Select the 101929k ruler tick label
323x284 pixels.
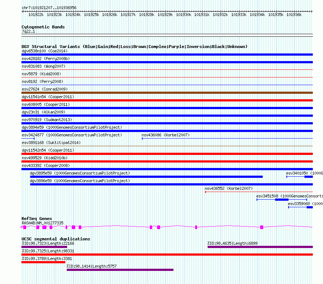[x=165, y=15]
